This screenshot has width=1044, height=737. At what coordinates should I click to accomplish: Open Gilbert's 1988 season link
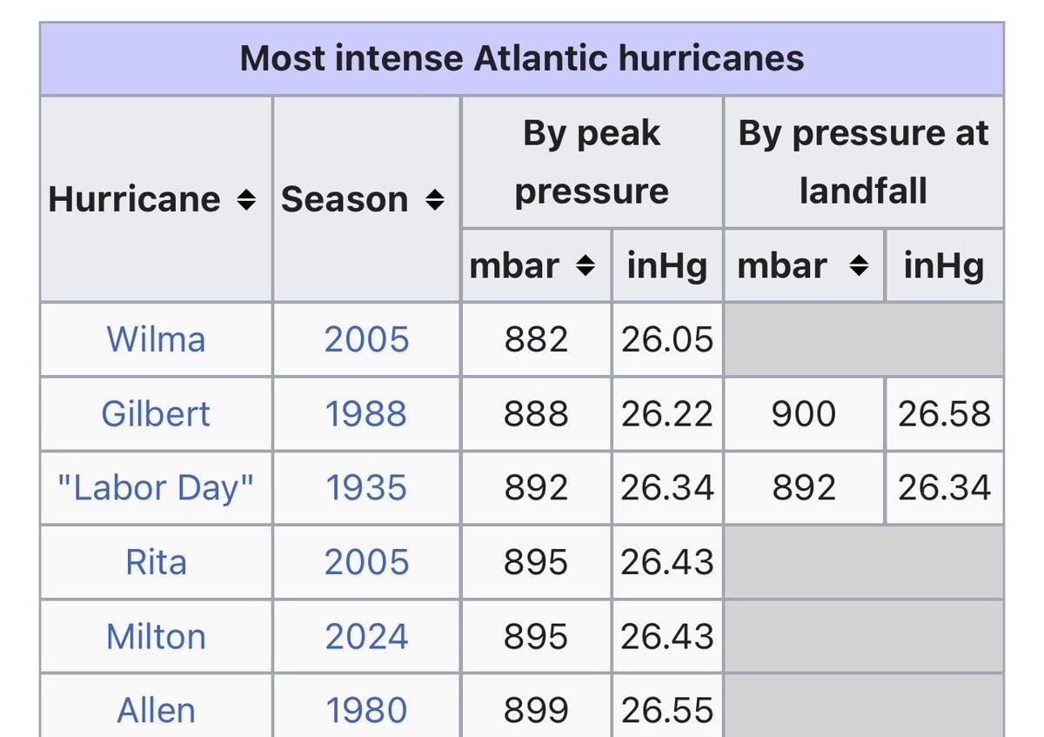[366, 413]
